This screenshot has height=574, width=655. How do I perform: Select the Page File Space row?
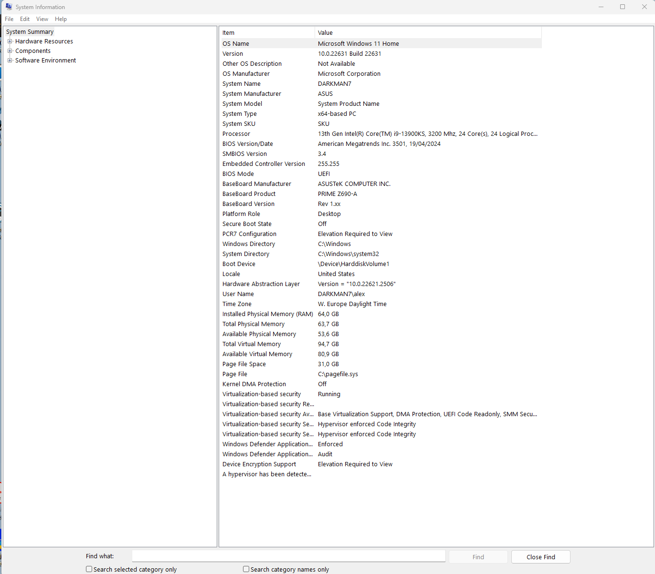click(380, 364)
